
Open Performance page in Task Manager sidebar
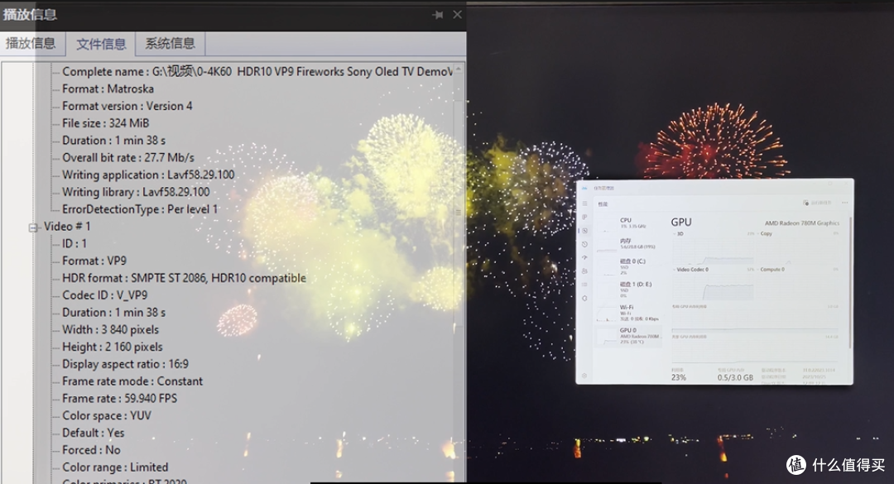click(584, 231)
